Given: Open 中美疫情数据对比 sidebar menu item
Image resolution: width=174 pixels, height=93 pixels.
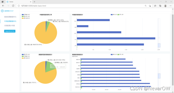Looking at the screenshot, I should pyautogui.click(x=10, y=21).
